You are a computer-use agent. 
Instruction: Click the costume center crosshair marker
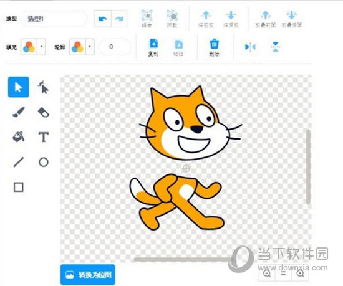click(186, 168)
